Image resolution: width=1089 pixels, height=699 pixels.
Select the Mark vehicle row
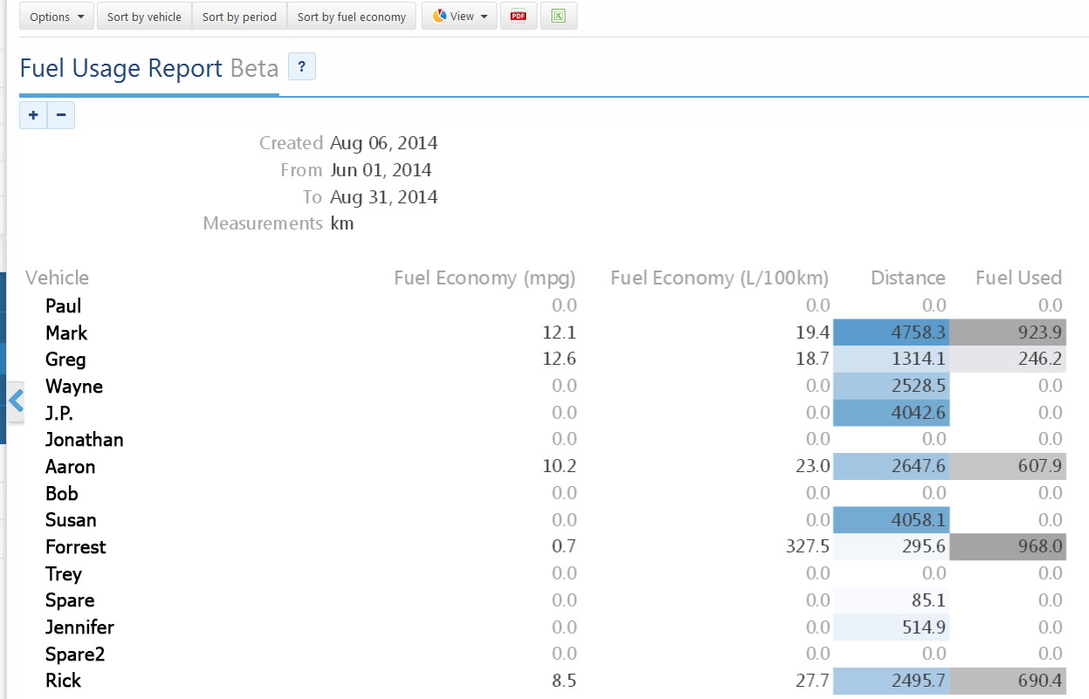[x=66, y=333]
